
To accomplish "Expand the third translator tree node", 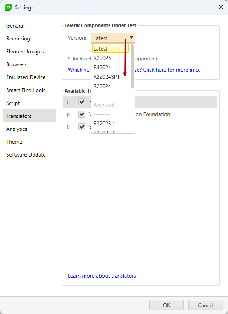I will pyautogui.click(x=69, y=127).
